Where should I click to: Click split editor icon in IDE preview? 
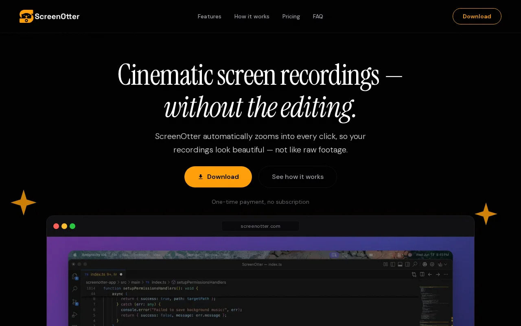click(422, 274)
